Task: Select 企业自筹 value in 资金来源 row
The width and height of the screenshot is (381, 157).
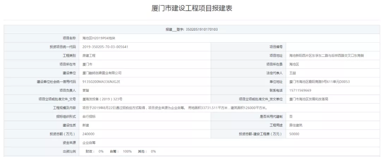Action: [89, 143]
